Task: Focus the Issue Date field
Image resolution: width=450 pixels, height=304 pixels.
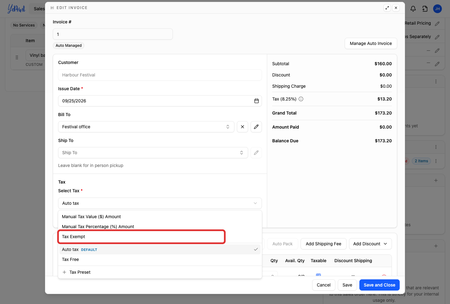Action: point(160,101)
